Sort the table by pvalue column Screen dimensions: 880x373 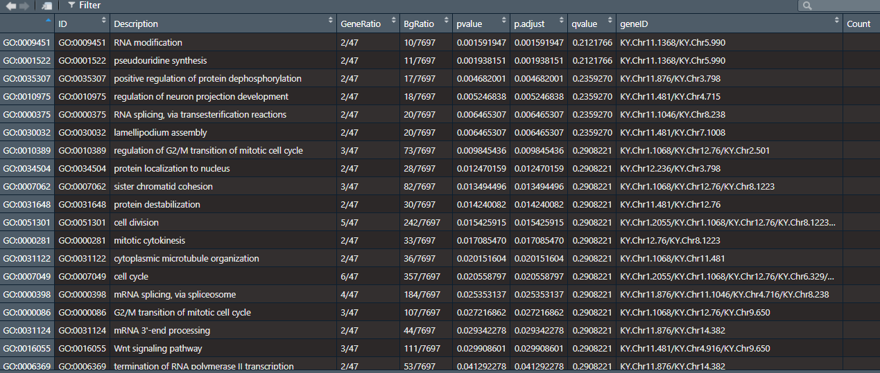coord(481,24)
